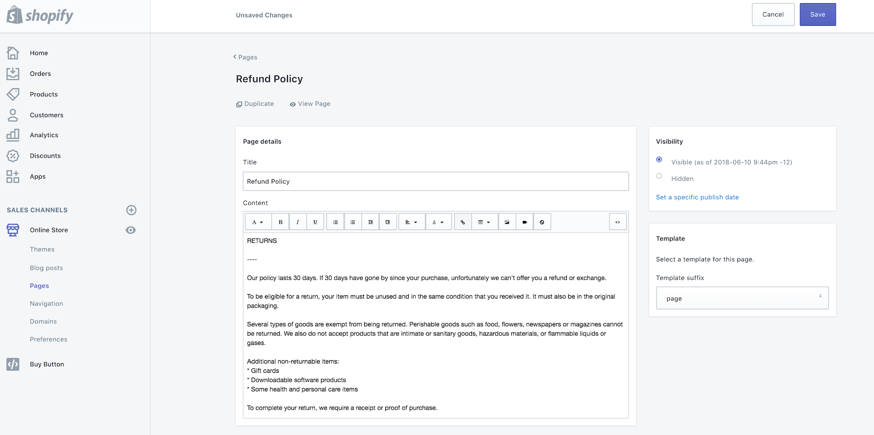Screen dimensions: 874x435
Task: Preview the Online Store via eye icon
Action: 130,230
